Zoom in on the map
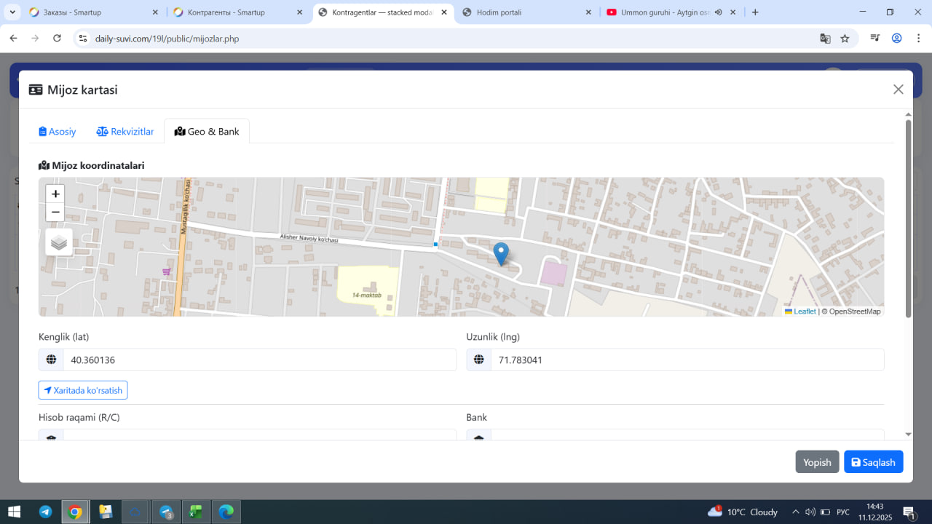 pyautogui.click(x=55, y=194)
